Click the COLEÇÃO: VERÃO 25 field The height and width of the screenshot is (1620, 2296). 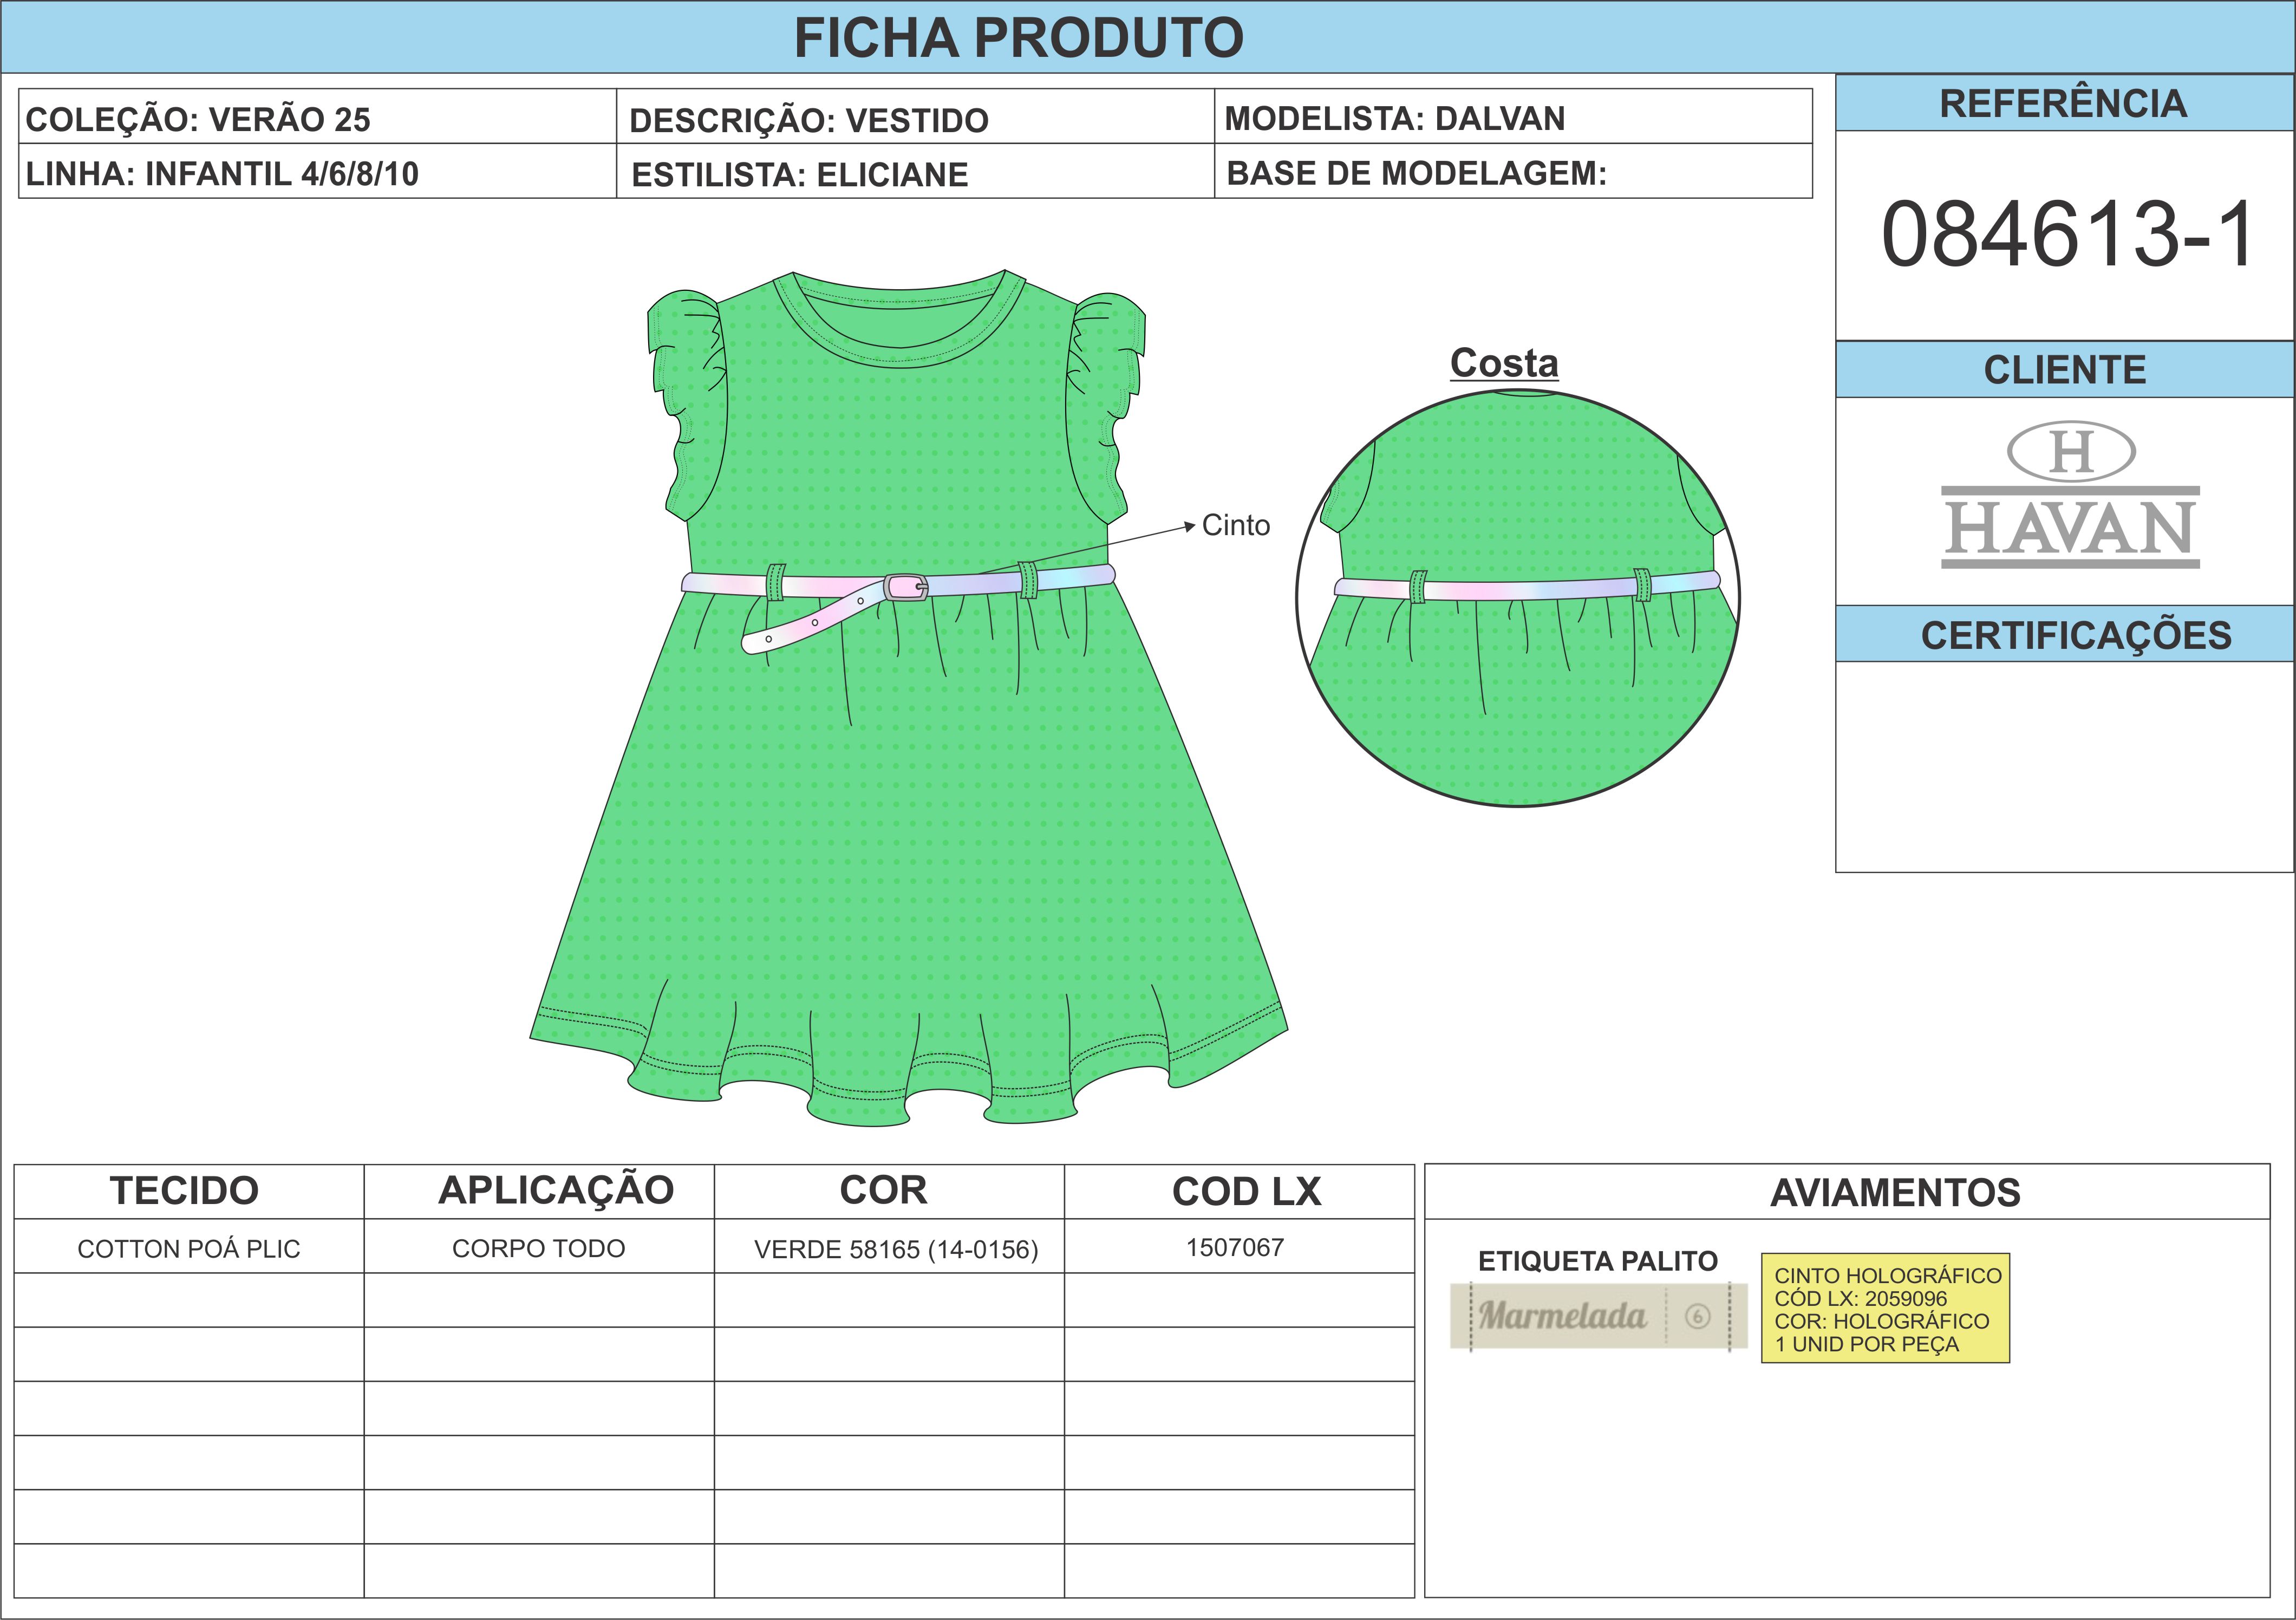(x=198, y=119)
